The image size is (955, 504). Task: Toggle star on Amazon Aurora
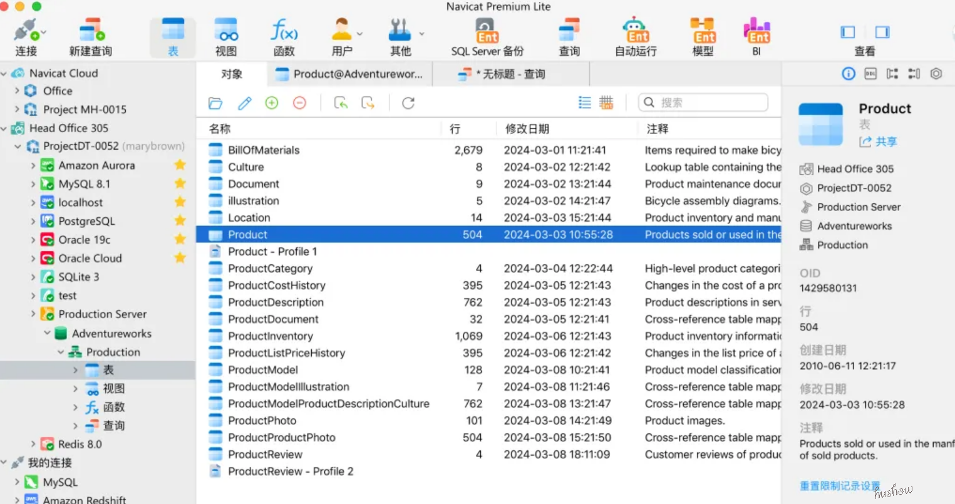pos(180,165)
